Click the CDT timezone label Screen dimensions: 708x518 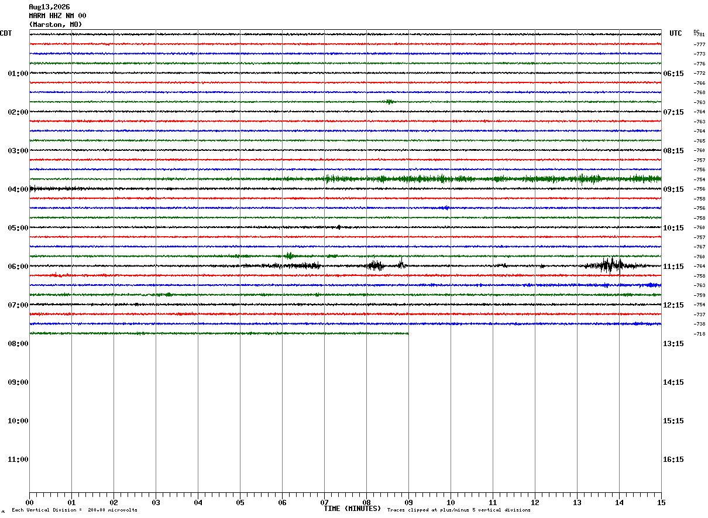click(x=6, y=33)
